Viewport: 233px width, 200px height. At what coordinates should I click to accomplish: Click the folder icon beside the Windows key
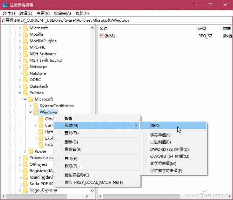coord(36,112)
